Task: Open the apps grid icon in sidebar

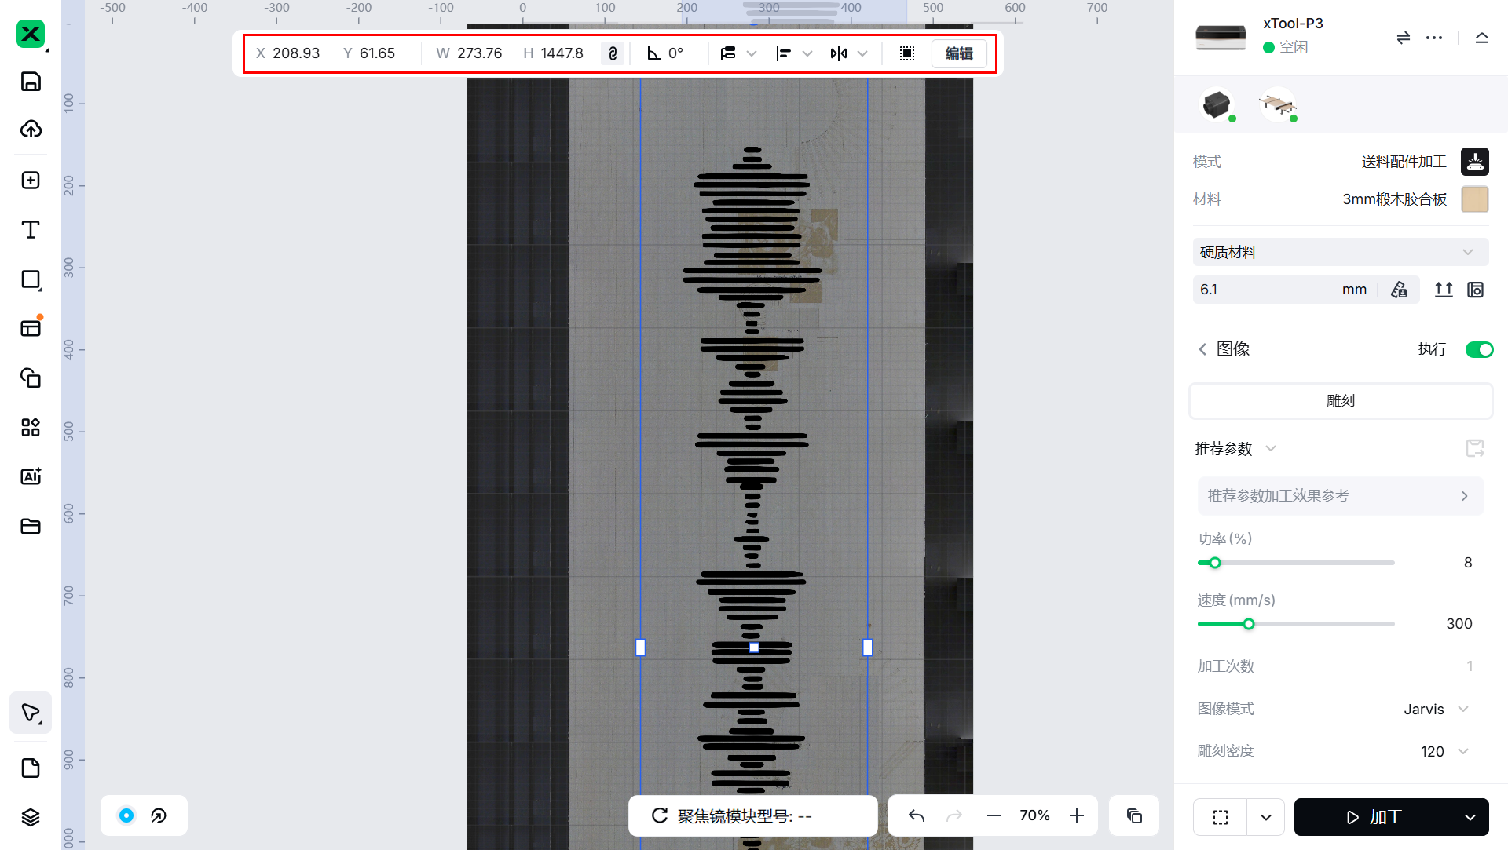Action: pos(31,427)
